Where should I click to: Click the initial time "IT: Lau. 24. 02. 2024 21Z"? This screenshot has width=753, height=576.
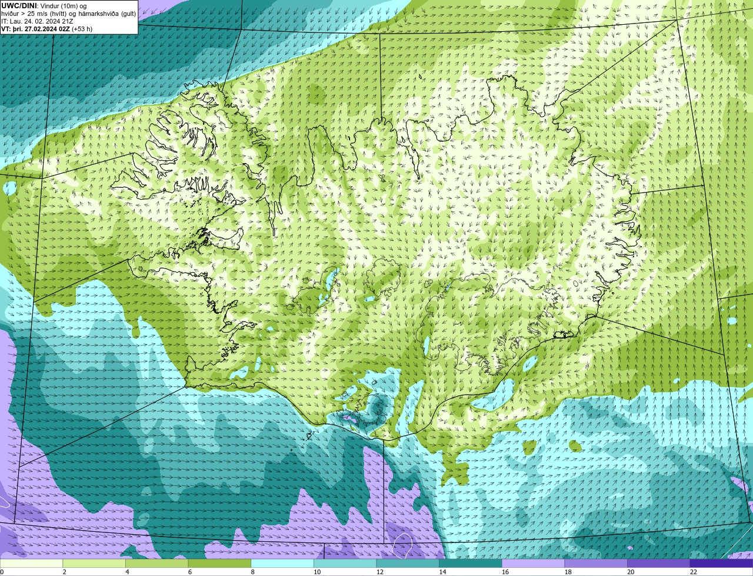38,21
